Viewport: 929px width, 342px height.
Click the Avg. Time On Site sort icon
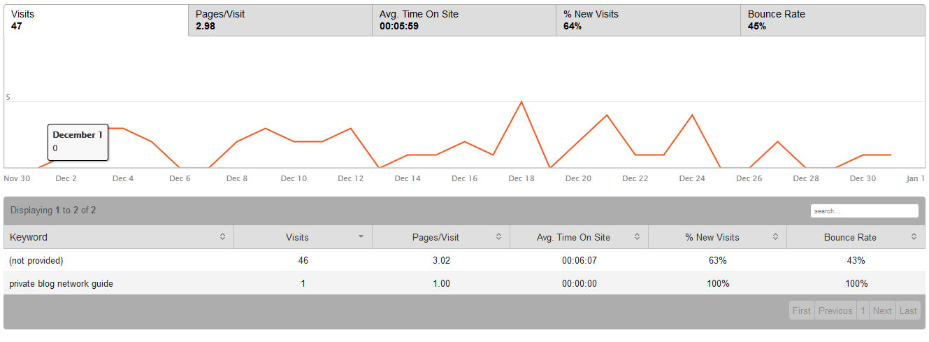pyautogui.click(x=637, y=237)
